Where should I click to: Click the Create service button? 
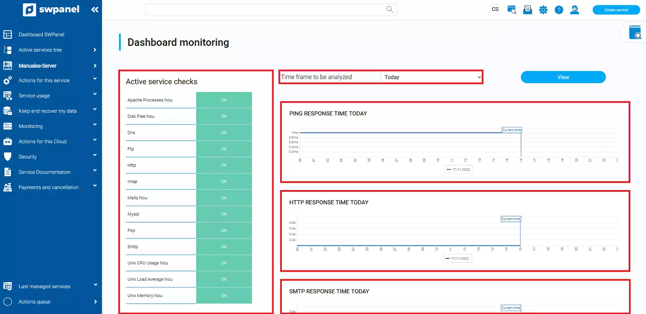[x=616, y=10]
